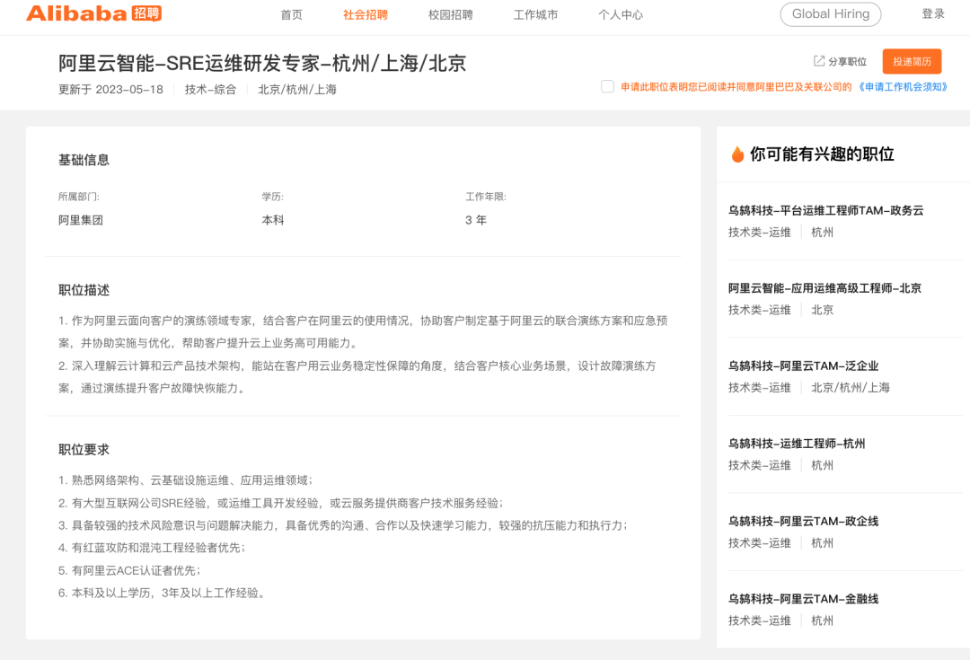The height and width of the screenshot is (660, 970).
Task: Select the 社会招聘 tab
Action: pos(365,15)
